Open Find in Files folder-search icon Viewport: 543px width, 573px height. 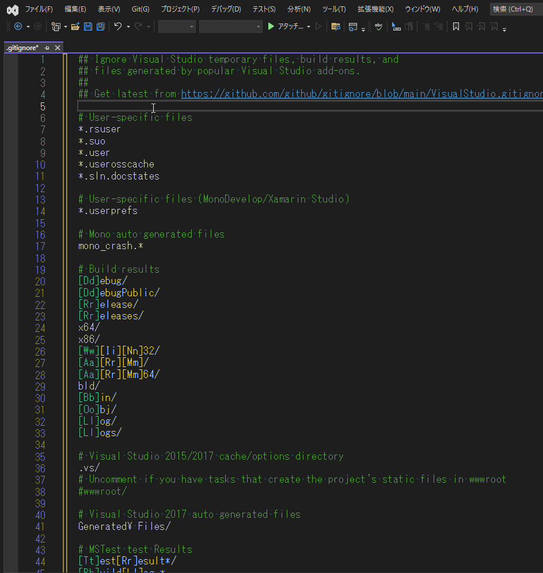coord(336,26)
